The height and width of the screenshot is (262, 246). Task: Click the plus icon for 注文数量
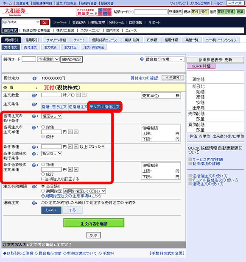click(78, 95)
